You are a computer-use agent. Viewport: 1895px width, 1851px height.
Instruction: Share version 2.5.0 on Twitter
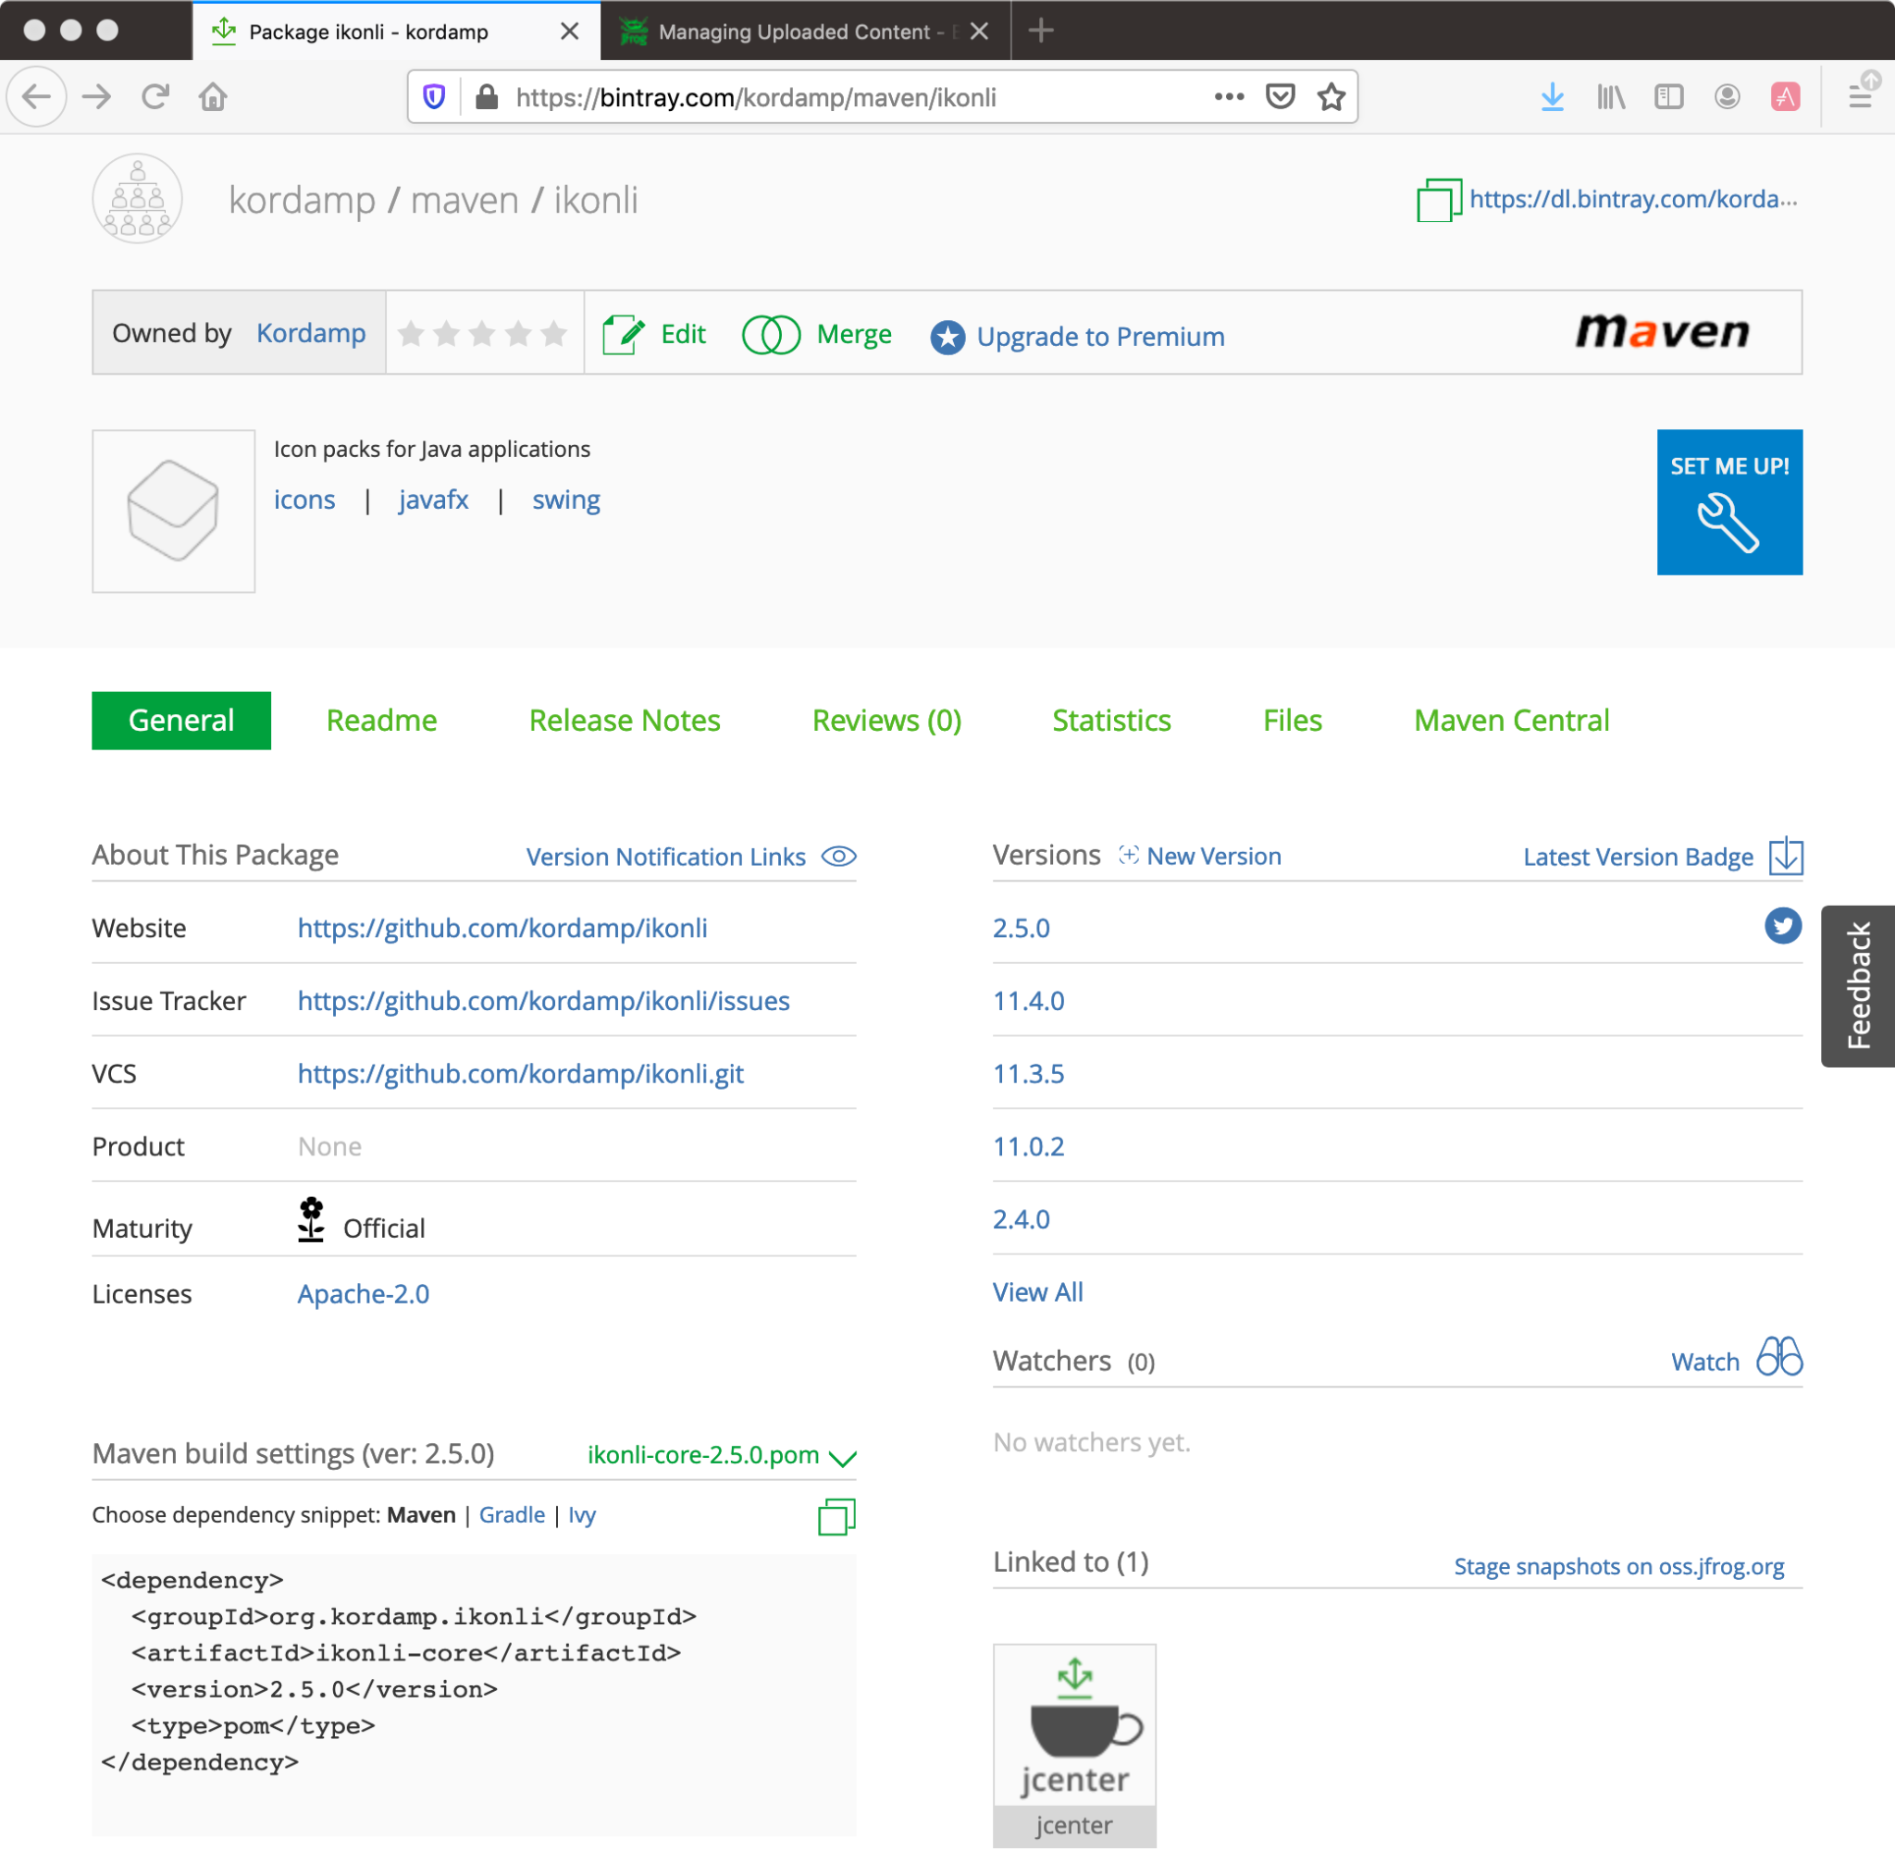coord(1782,927)
